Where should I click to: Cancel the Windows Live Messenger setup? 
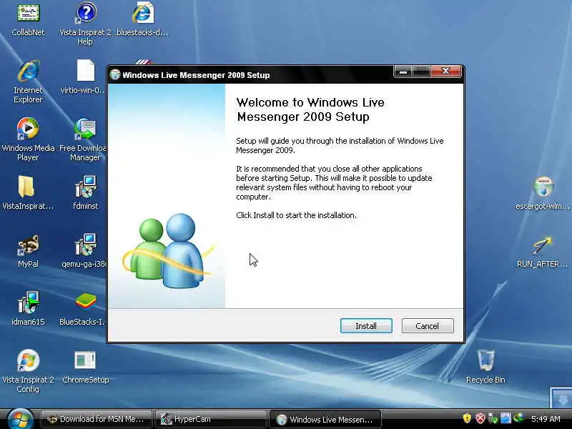(x=428, y=326)
